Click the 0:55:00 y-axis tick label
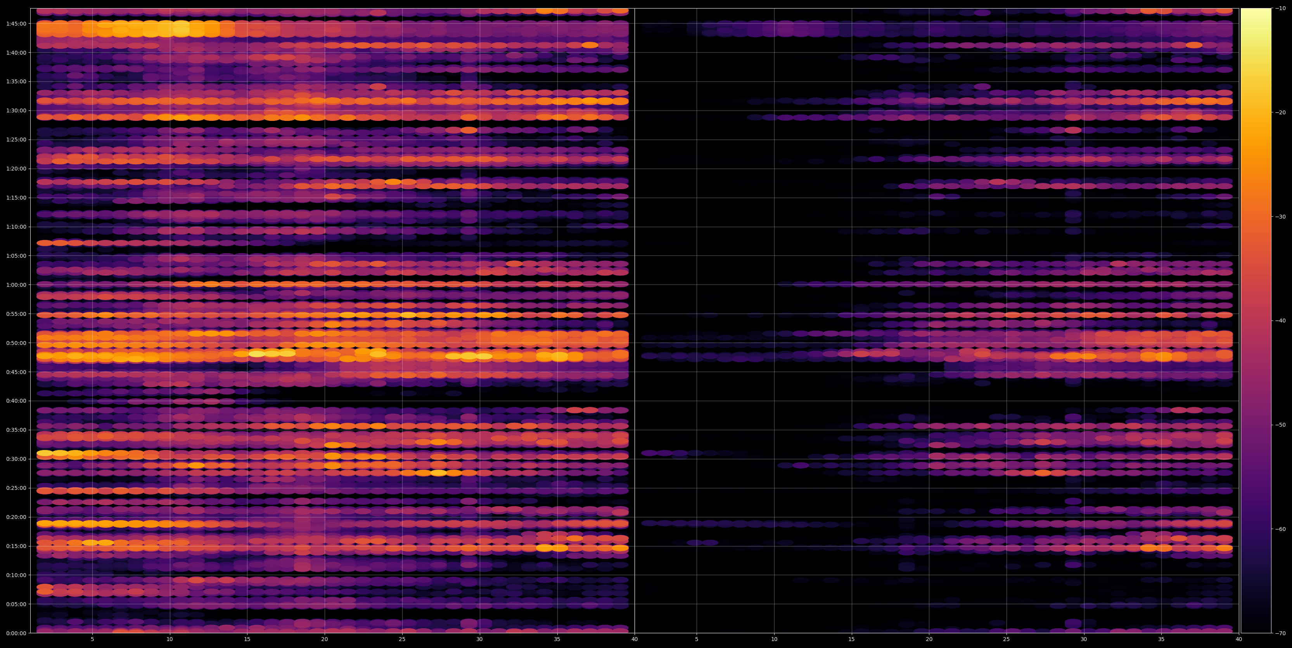The width and height of the screenshot is (1292, 648). point(16,314)
